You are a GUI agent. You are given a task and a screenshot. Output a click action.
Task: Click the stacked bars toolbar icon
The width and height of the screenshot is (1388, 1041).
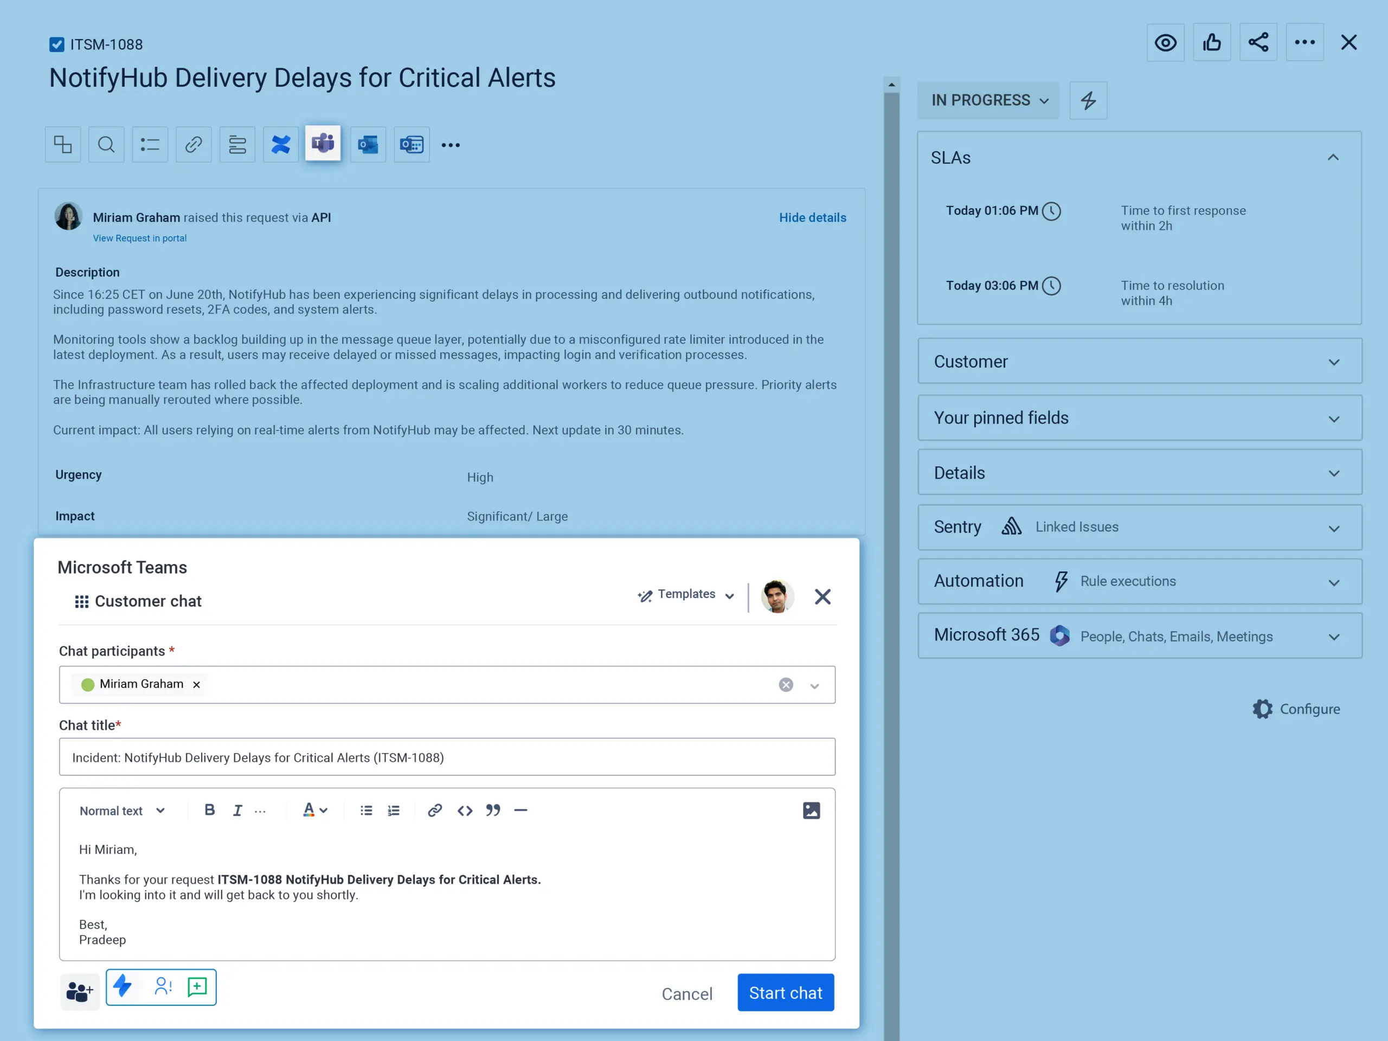coord(237,145)
